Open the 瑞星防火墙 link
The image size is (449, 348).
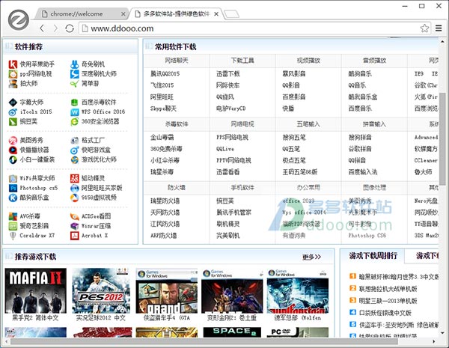[x=165, y=201]
